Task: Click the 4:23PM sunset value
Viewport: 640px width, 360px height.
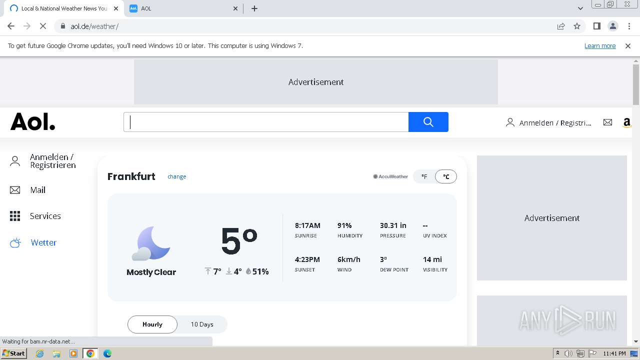Action: tap(307, 259)
